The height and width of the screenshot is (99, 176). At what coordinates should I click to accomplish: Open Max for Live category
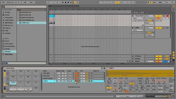9,25
